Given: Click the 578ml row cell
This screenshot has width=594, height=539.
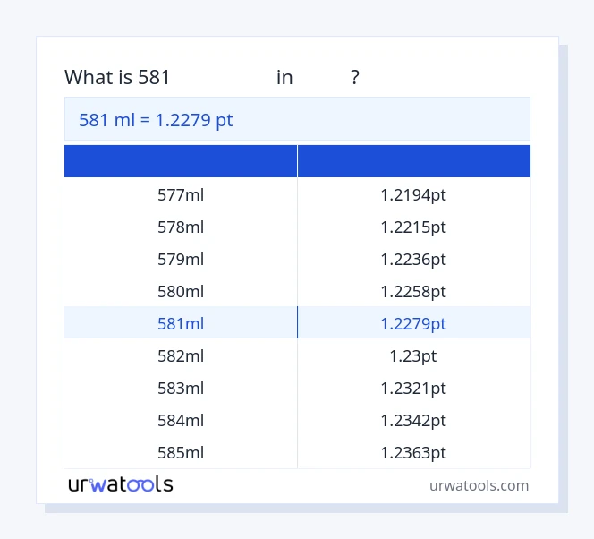Looking at the screenshot, I should [181, 227].
